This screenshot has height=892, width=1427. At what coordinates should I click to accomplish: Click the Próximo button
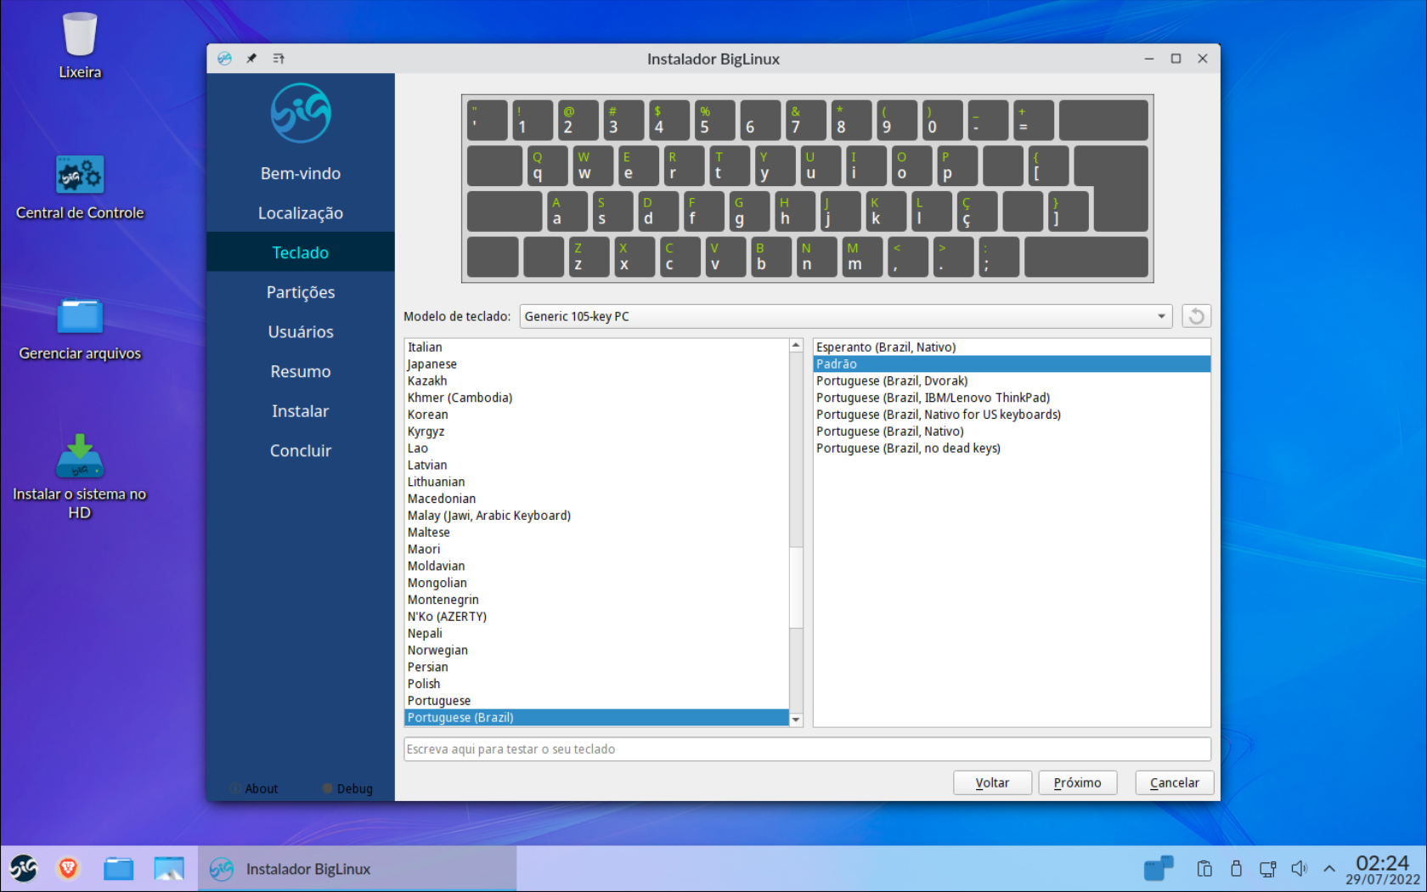tap(1077, 782)
